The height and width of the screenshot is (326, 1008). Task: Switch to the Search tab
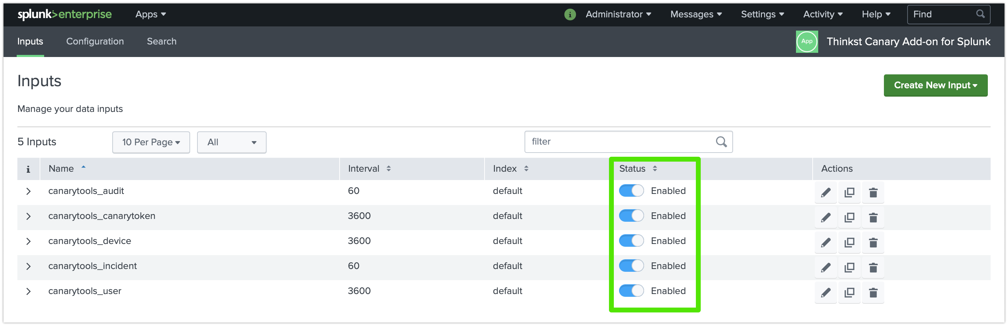pos(162,41)
